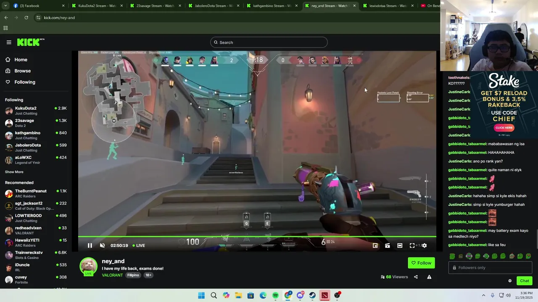Viewport: 538px width, 302px height.
Task: Close the ney_and Stream tab
Action: (x=354, y=6)
